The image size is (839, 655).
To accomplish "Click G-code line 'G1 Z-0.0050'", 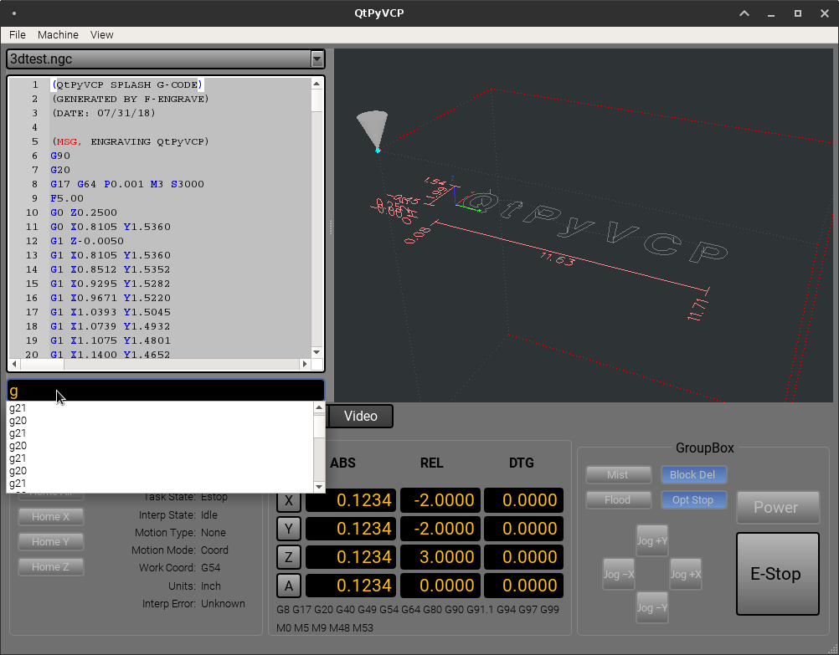I will pos(87,241).
